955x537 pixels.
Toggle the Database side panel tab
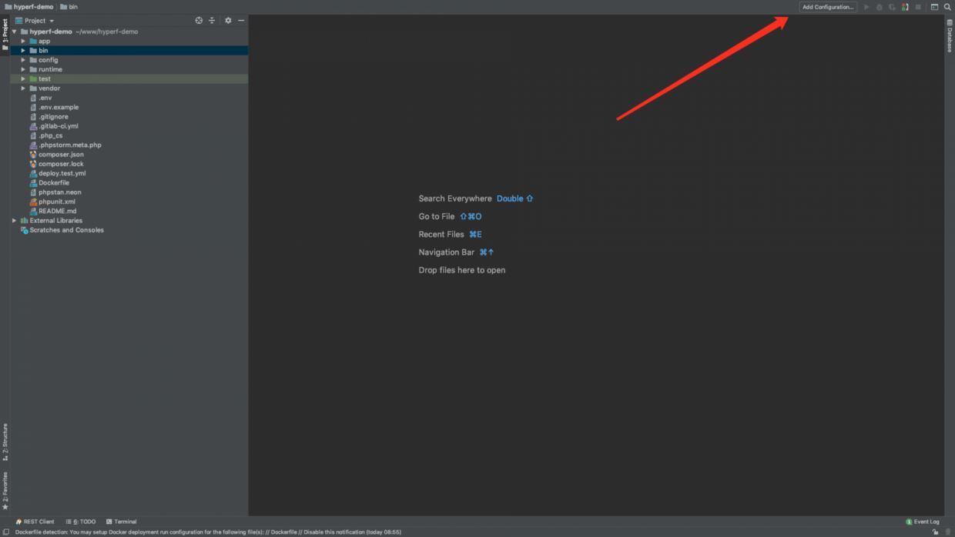950,35
